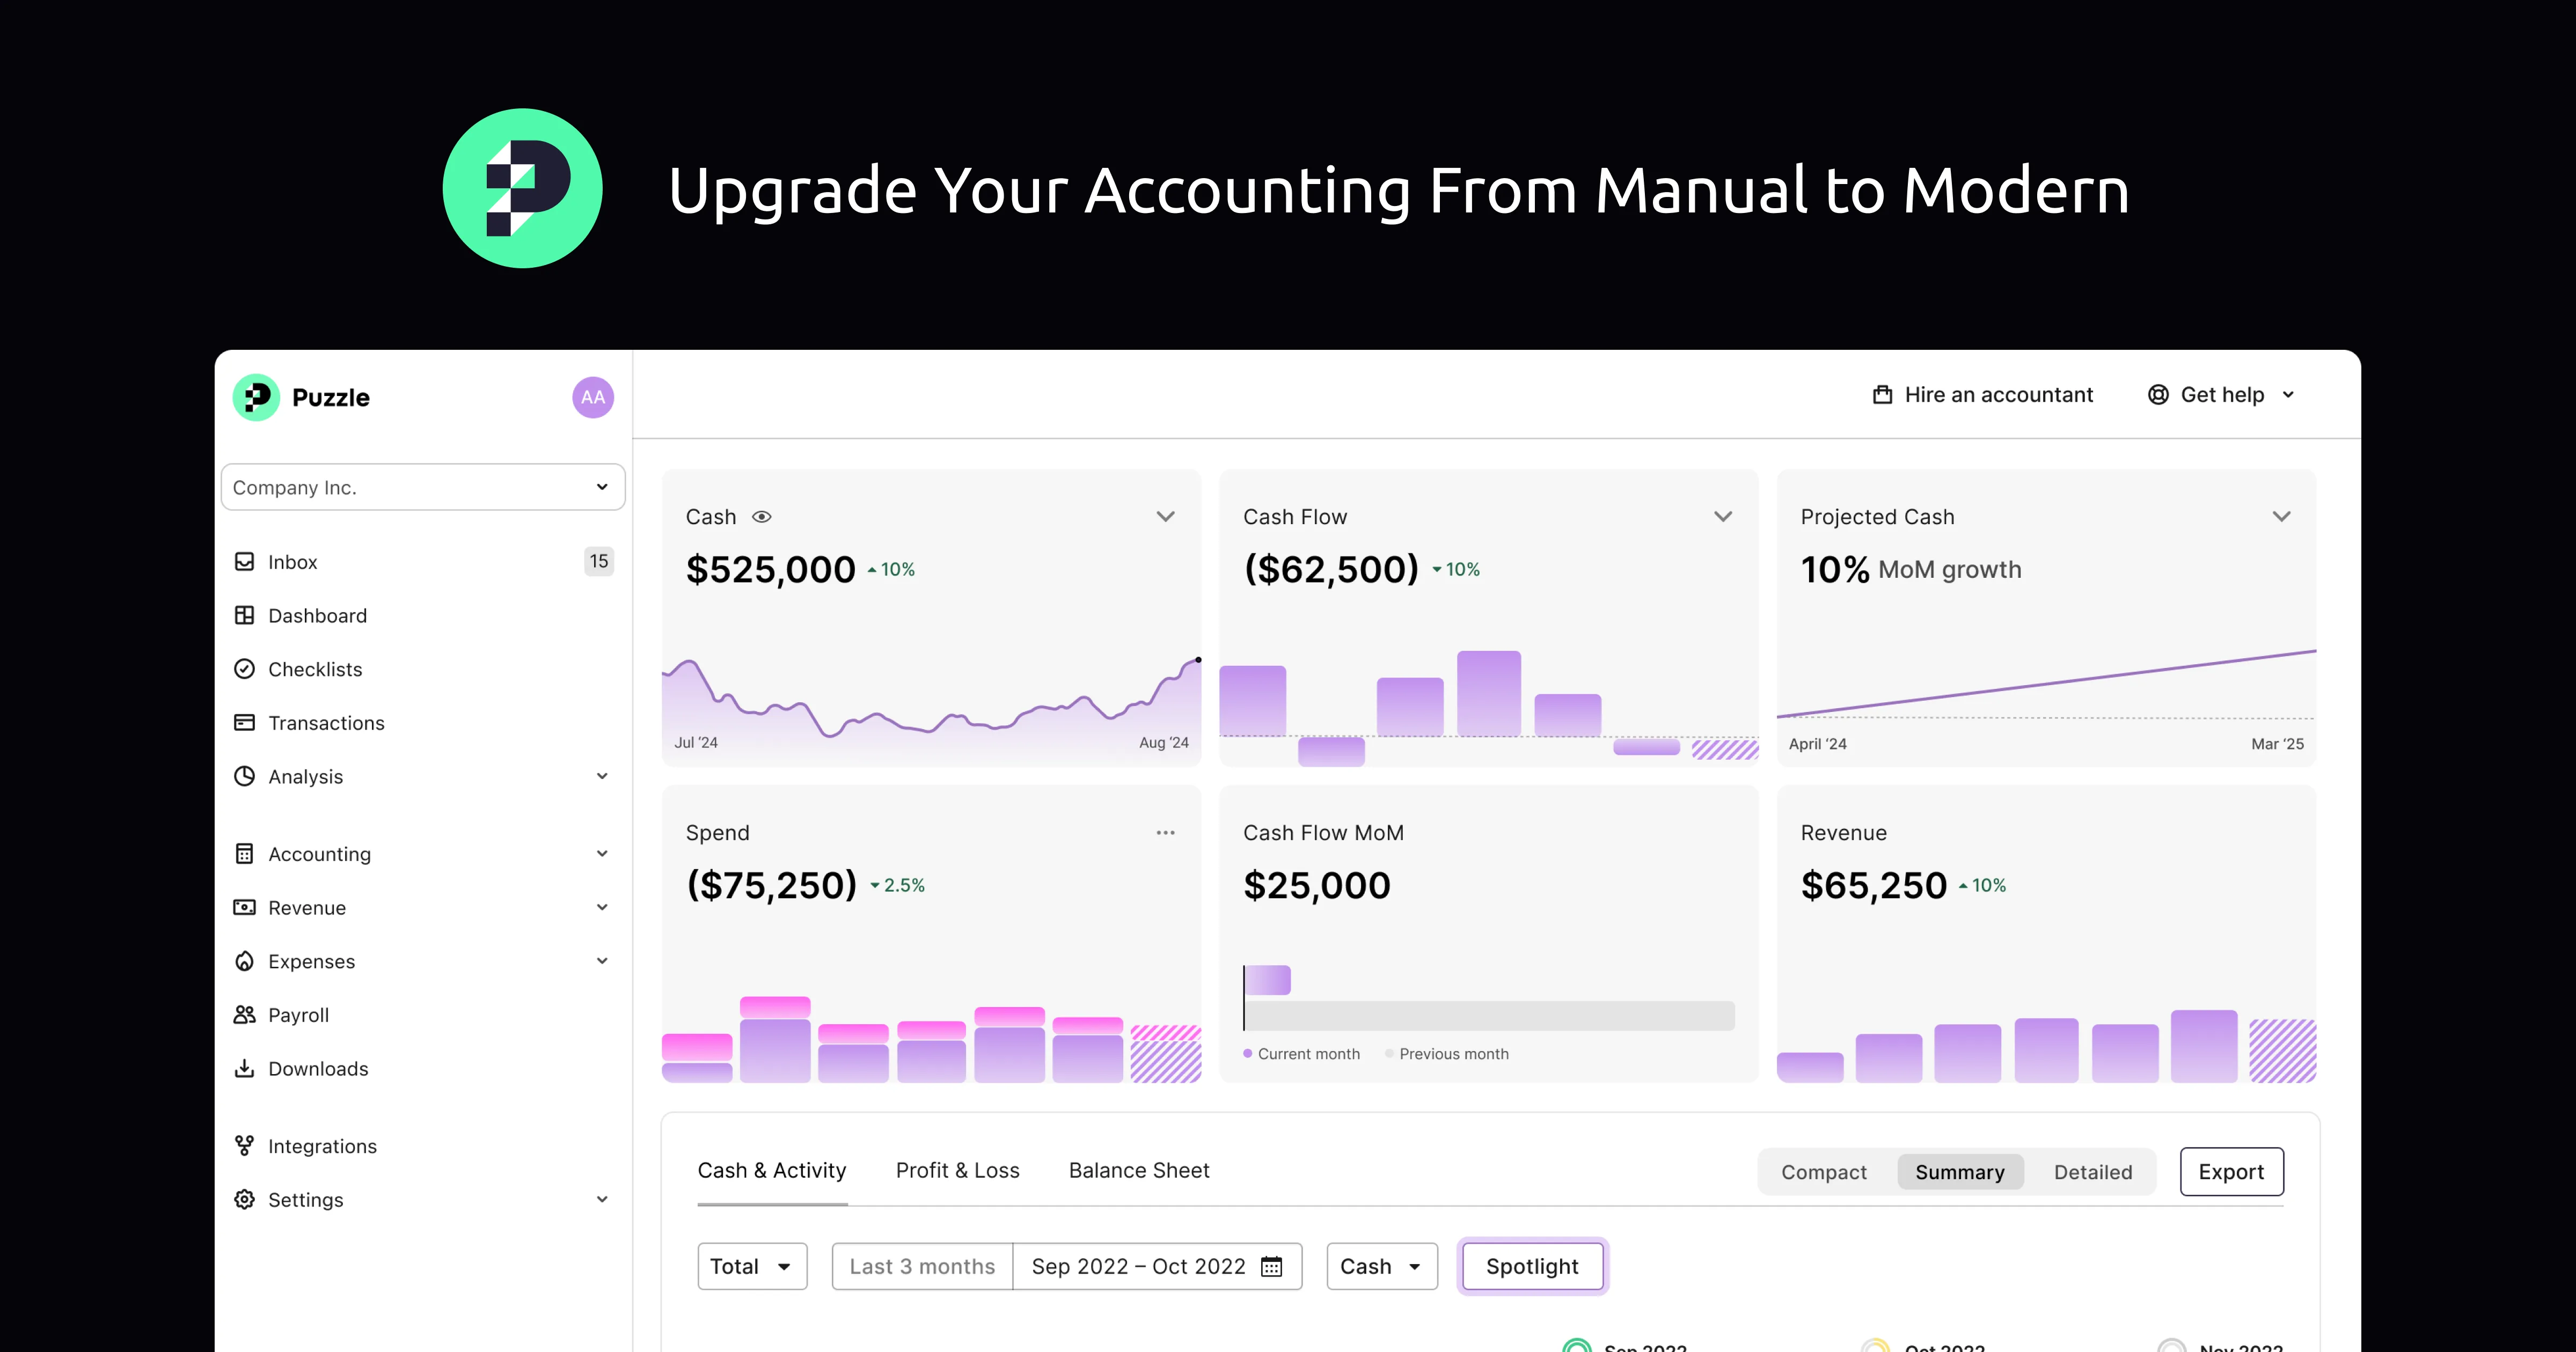Select the Downloads icon in sidebar
Image resolution: width=2576 pixels, height=1352 pixels.
coord(245,1068)
